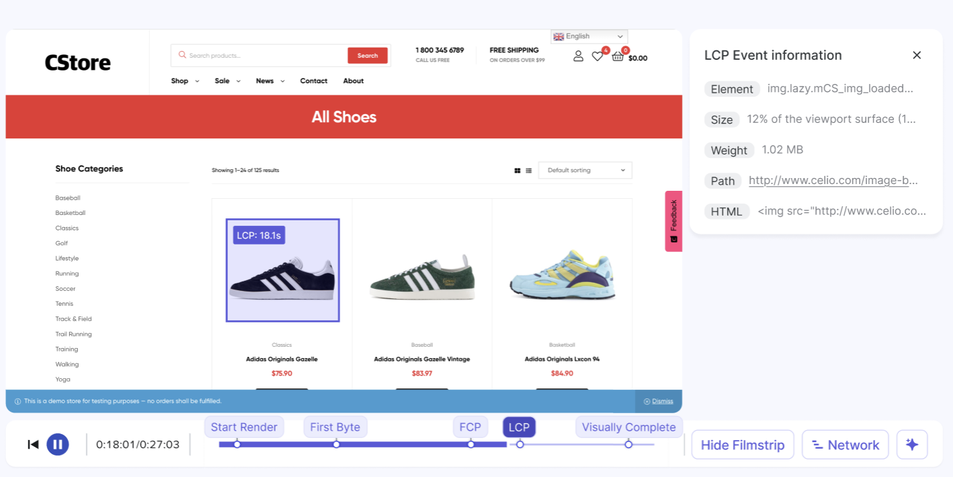Image resolution: width=953 pixels, height=477 pixels.
Task: Jump to the FCP timeline marker
Action: tap(470, 427)
